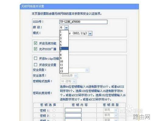
Task: Select the 密钥 1 radio button
Action: click(54, 110)
